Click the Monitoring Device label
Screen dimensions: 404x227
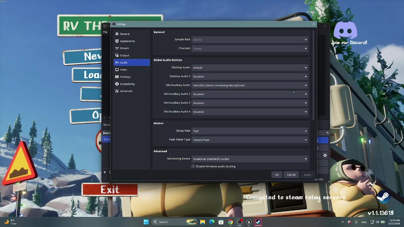click(179, 159)
